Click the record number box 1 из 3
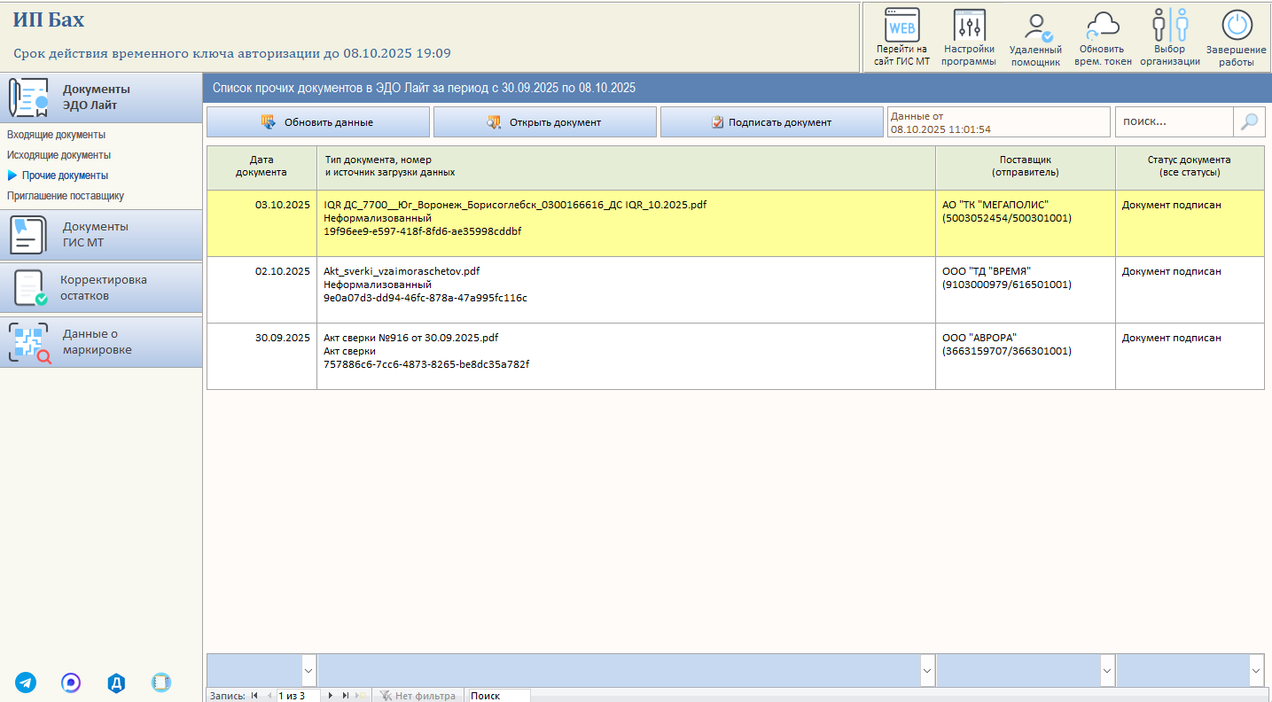 pyautogui.click(x=299, y=696)
